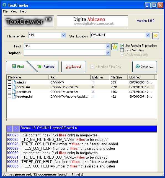Click result line 000065
The image size is (165, 178).
61,166
